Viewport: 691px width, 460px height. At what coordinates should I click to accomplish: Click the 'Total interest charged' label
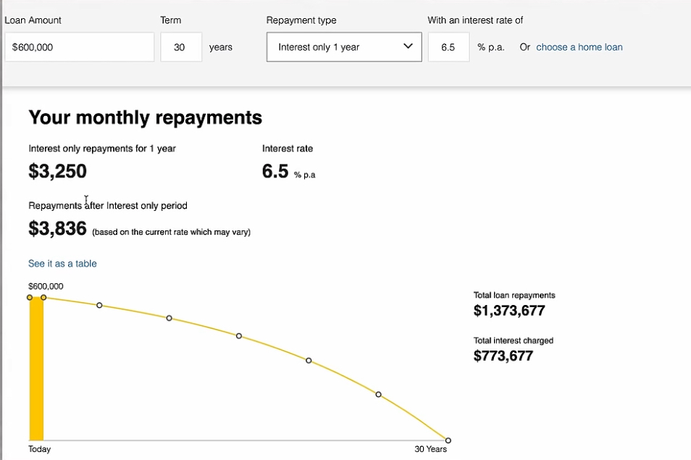coord(514,340)
